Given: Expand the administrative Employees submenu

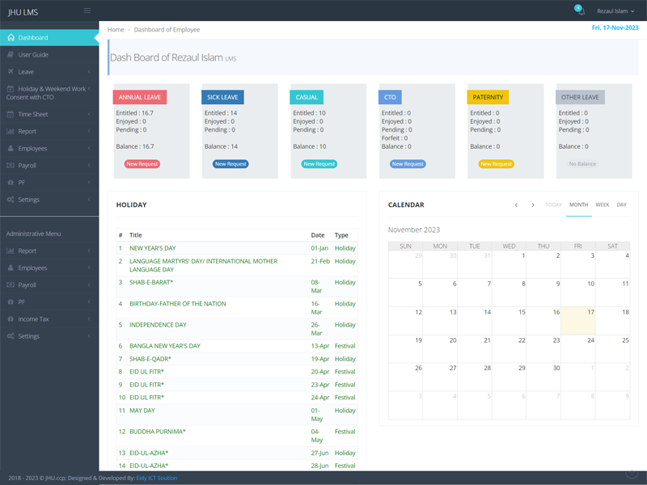Looking at the screenshot, I should pos(88,268).
